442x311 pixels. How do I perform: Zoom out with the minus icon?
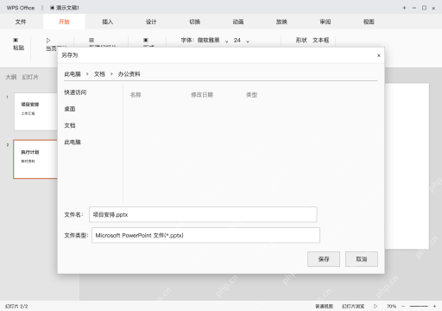403,306
